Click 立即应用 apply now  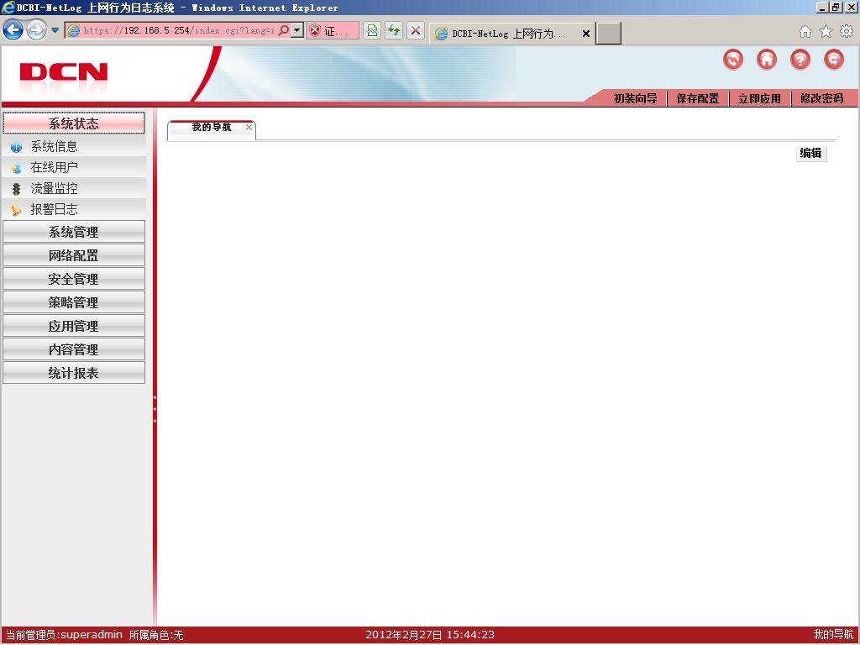[x=759, y=99]
